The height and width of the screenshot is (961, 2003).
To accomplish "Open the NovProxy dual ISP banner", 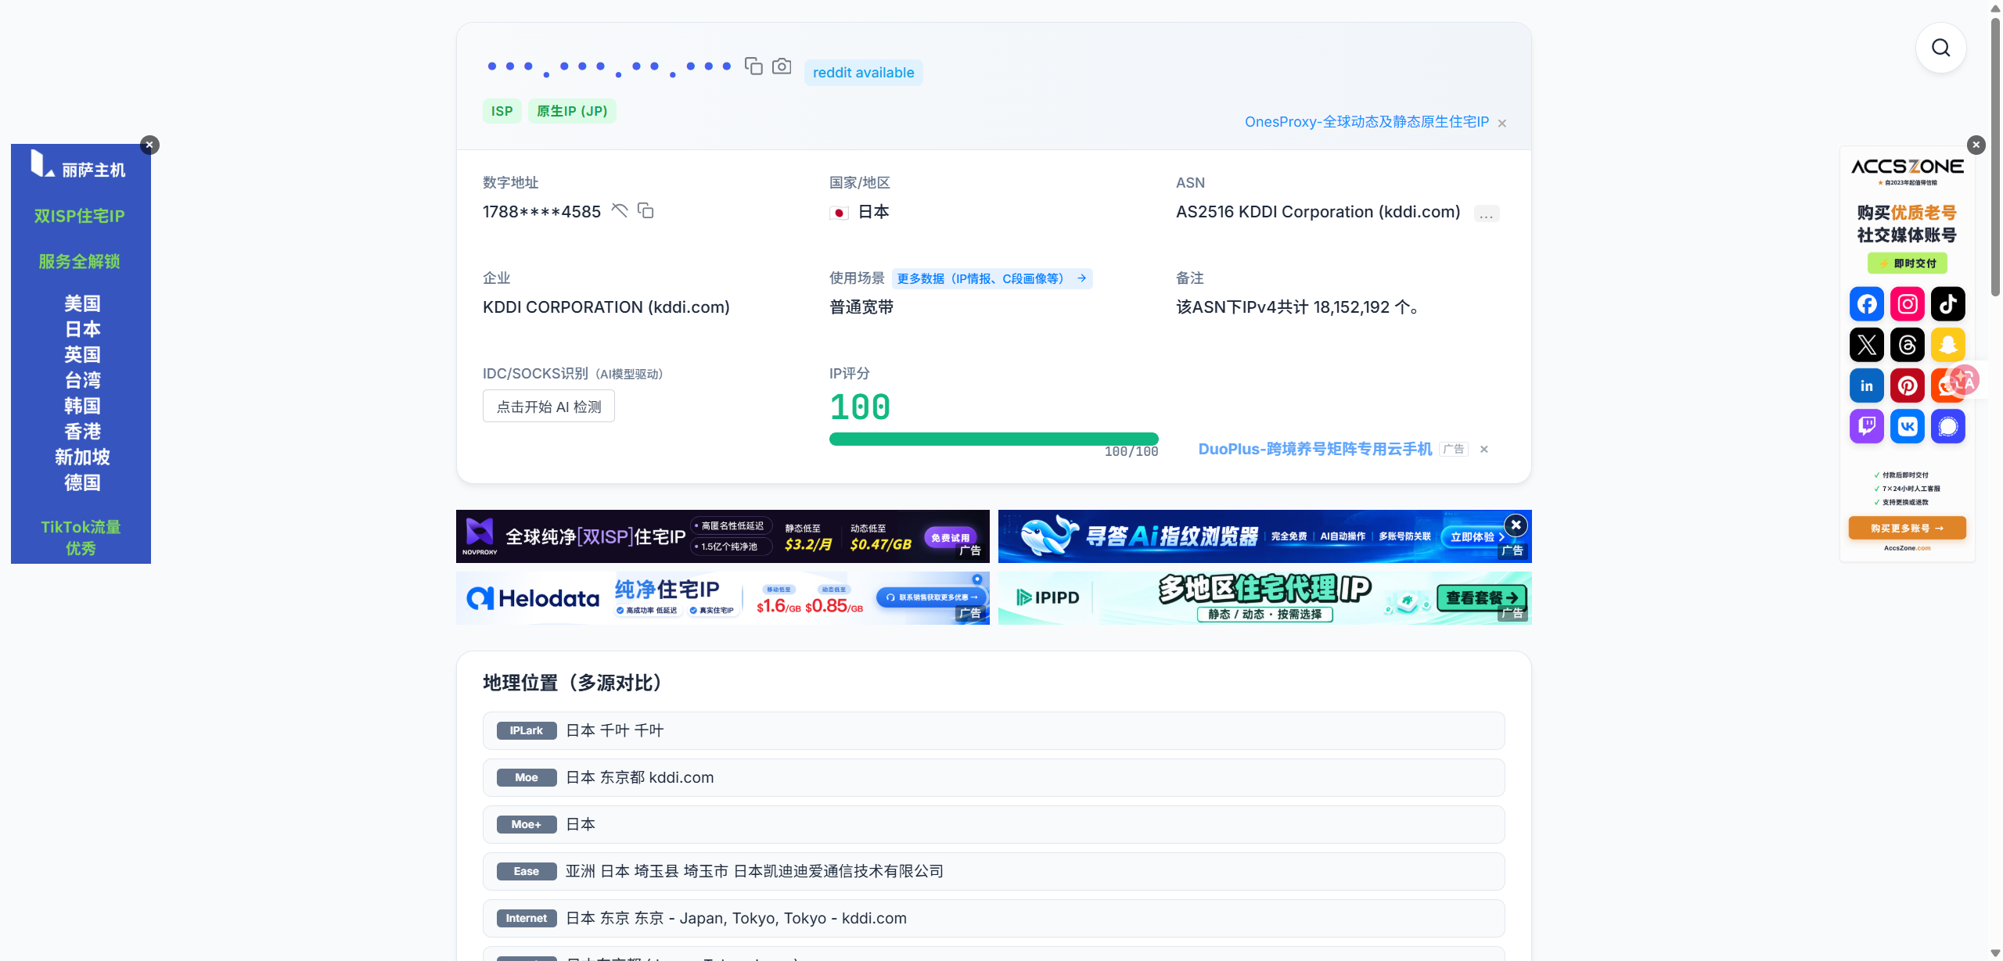I will (722, 536).
